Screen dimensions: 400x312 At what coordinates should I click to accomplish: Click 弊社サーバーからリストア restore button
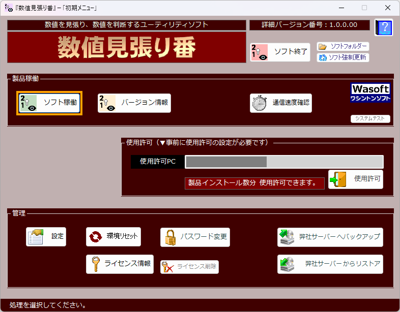click(x=330, y=264)
